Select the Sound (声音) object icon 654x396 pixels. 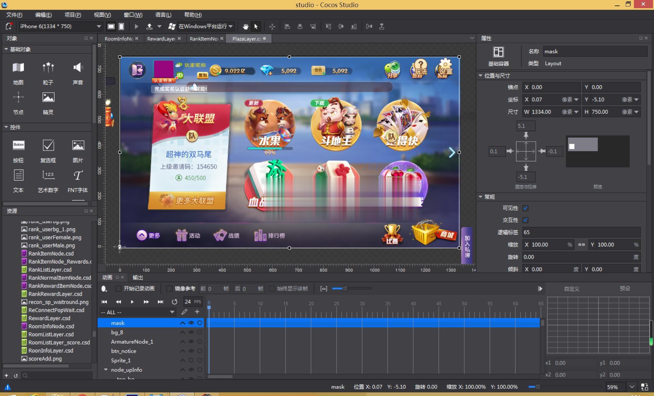pyautogui.click(x=78, y=68)
